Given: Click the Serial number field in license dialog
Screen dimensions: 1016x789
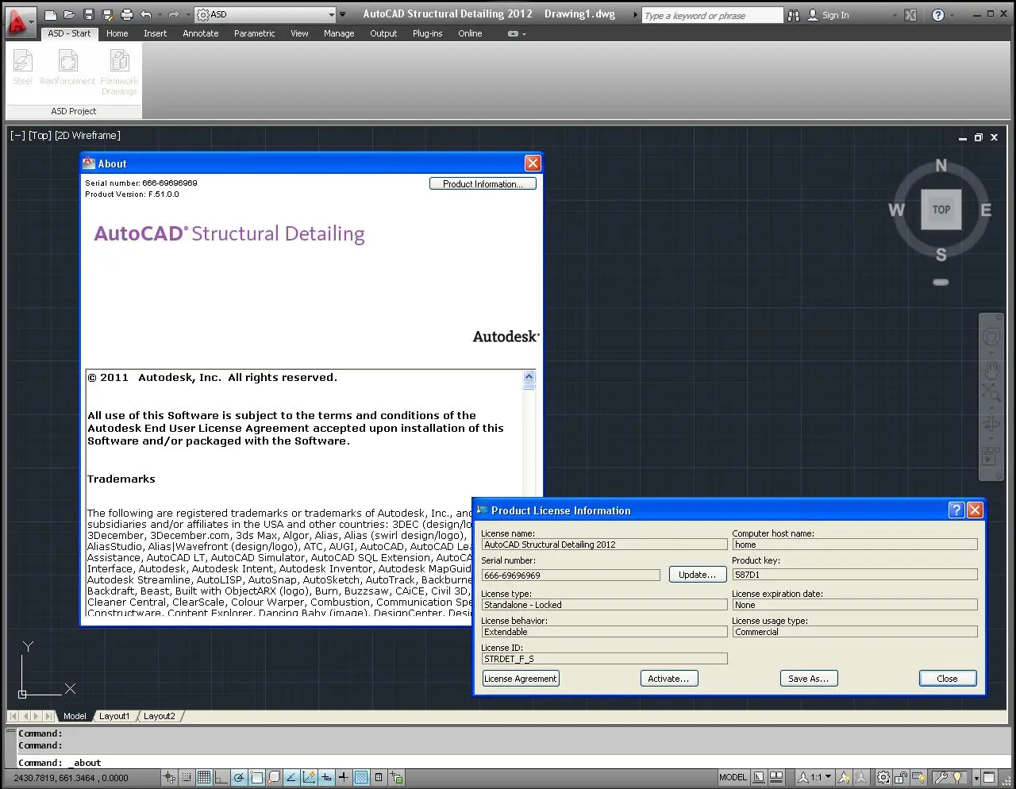Looking at the screenshot, I should tap(571, 575).
